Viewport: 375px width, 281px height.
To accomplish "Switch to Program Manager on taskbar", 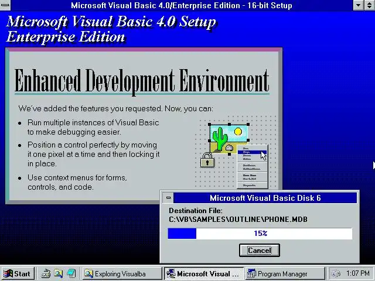I will click(285, 273).
